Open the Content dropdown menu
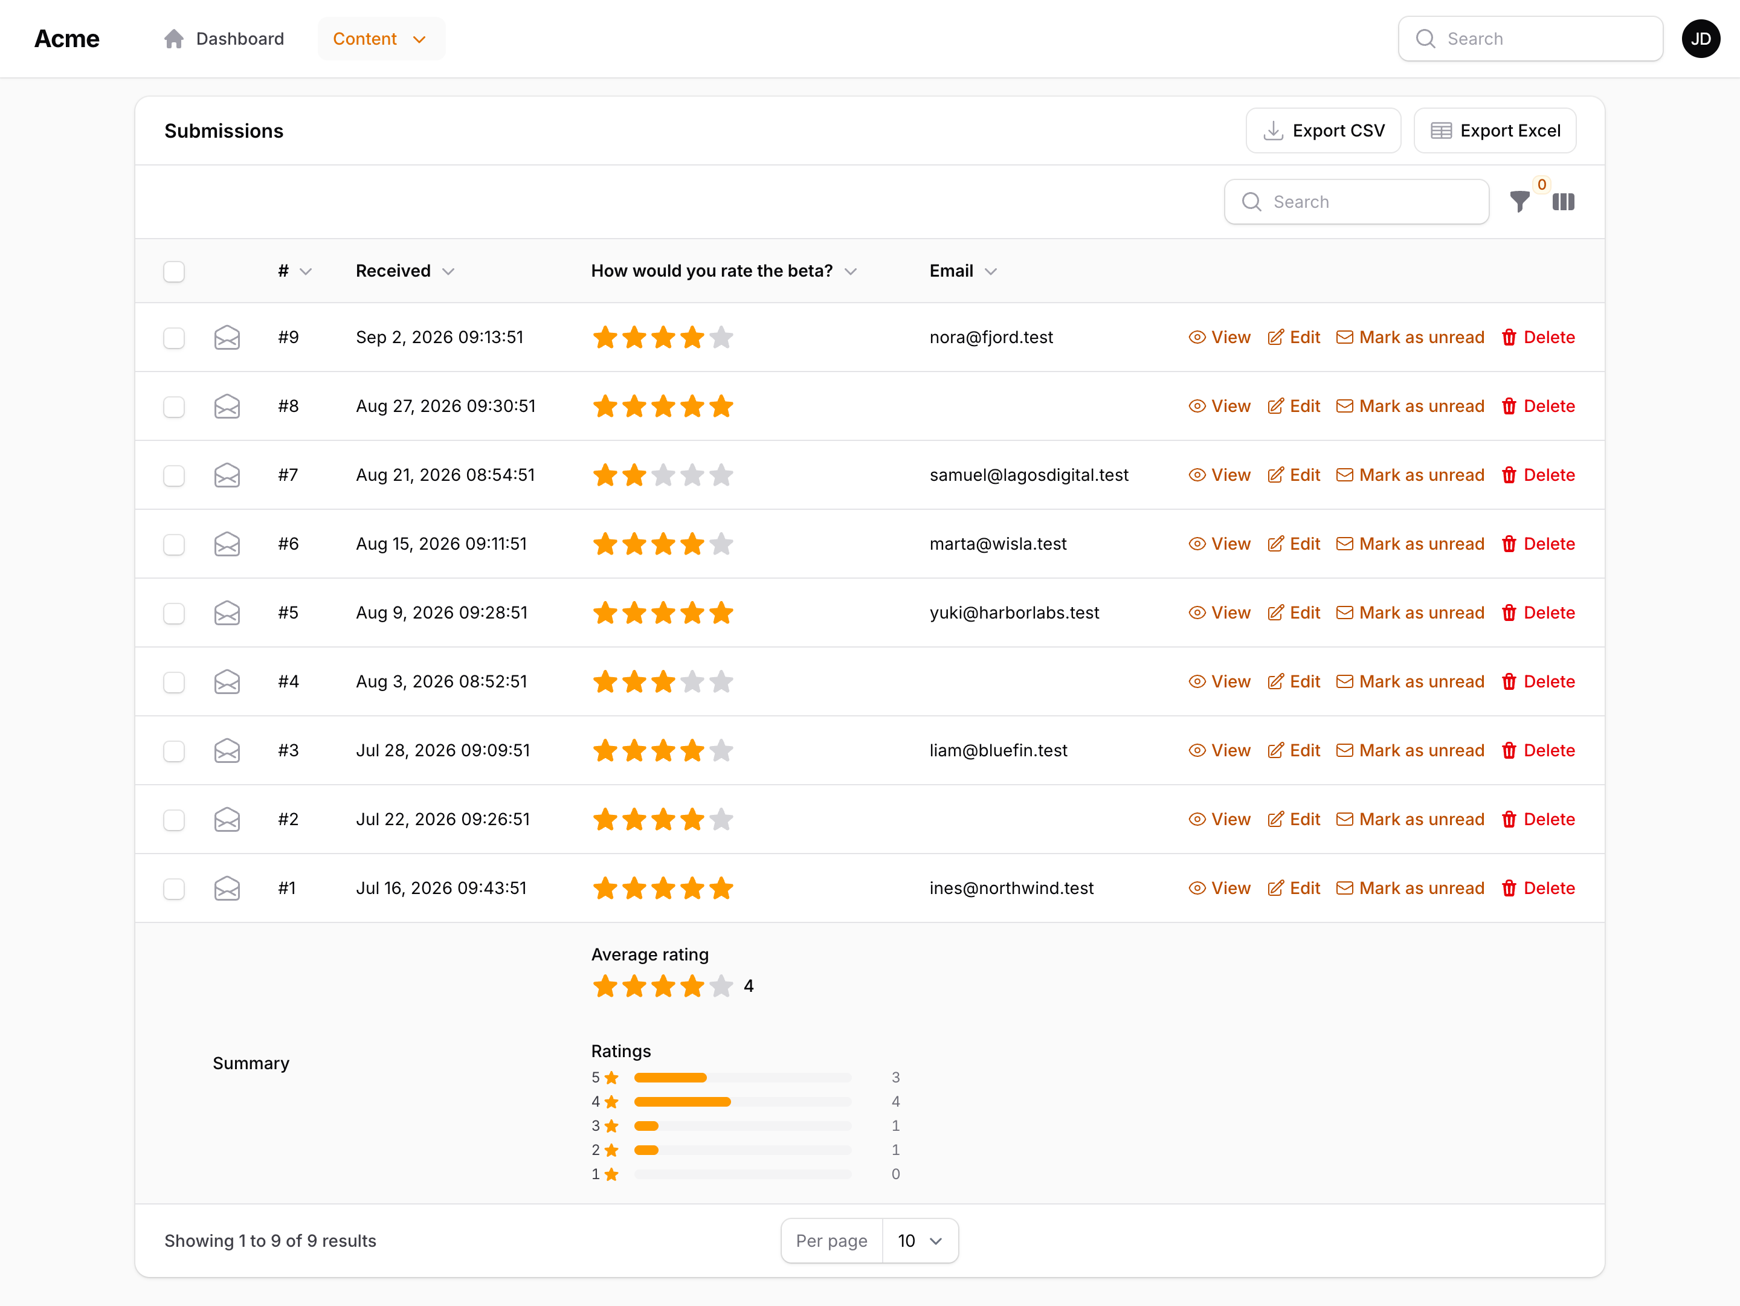The image size is (1740, 1306). tap(381, 39)
